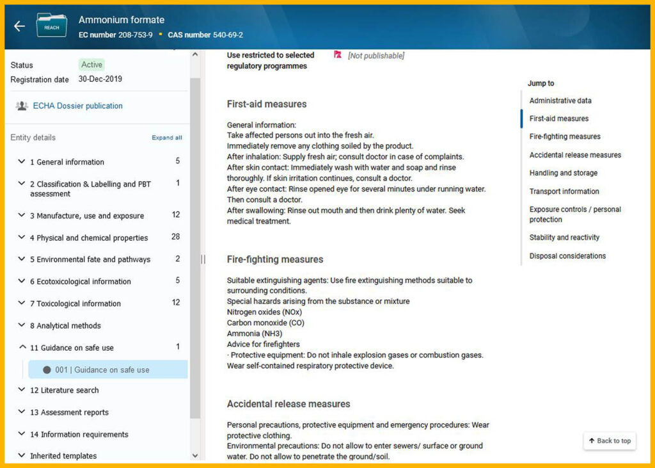Click the Fire-fighting measures heading
The width and height of the screenshot is (655, 468).
(275, 259)
